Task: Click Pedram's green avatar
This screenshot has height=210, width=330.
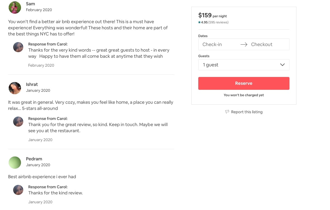Action: [15, 163]
